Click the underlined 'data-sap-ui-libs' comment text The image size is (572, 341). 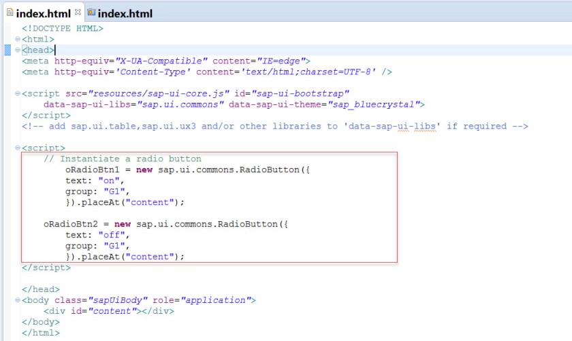tap(392, 127)
